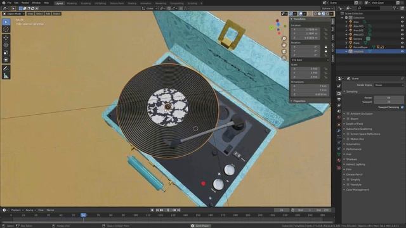Select solid viewport shading mode
This screenshot has height=228, width=406.
(319, 14)
